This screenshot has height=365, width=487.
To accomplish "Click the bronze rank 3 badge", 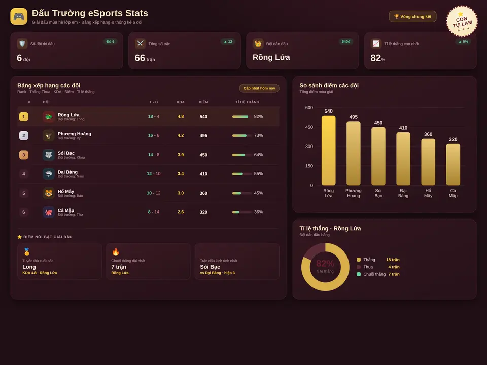I will 24,155.
